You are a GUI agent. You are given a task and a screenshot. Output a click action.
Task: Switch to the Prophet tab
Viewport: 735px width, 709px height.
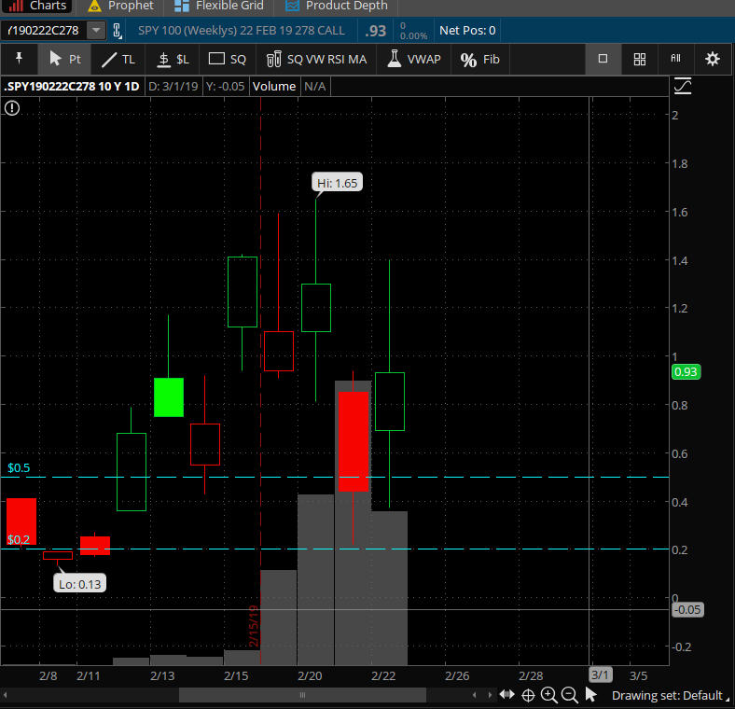[120, 6]
